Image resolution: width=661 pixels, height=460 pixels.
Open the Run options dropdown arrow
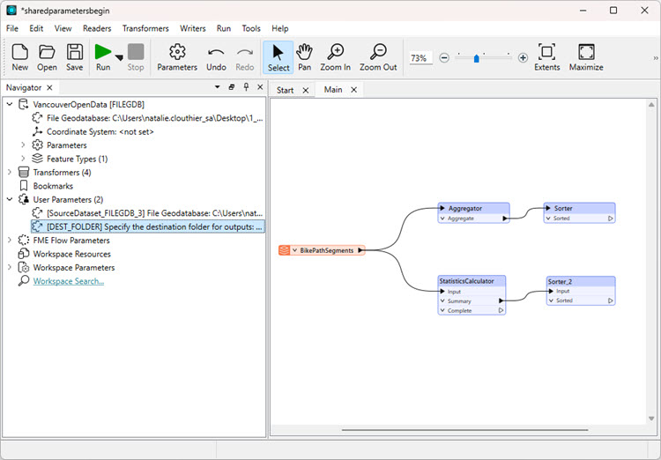click(119, 58)
